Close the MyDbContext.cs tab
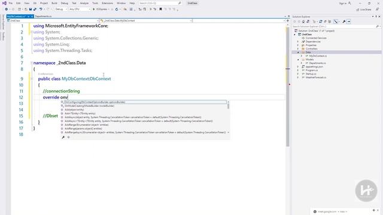The height and width of the screenshot is (215, 383). (32, 16)
